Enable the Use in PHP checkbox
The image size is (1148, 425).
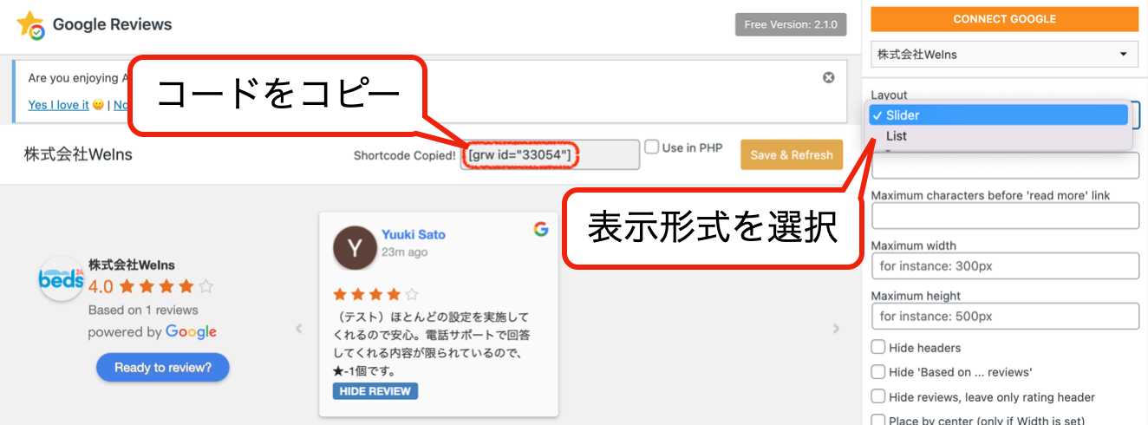[652, 147]
